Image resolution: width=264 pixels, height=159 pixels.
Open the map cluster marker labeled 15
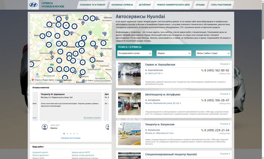click(x=66, y=25)
